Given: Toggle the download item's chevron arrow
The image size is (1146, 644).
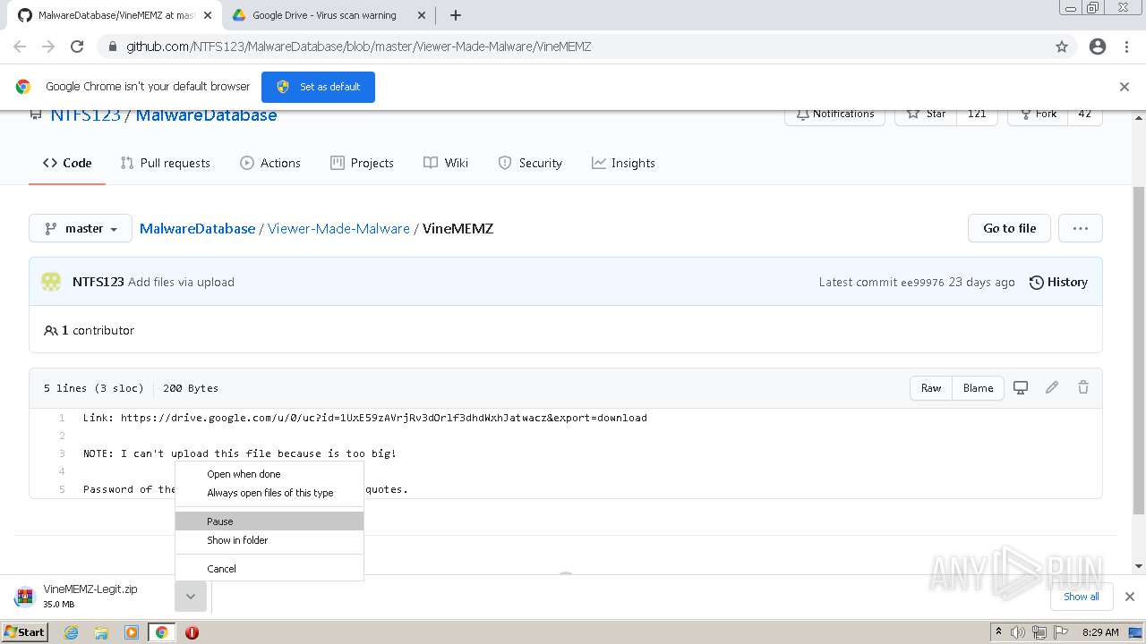Looking at the screenshot, I should coord(191,597).
